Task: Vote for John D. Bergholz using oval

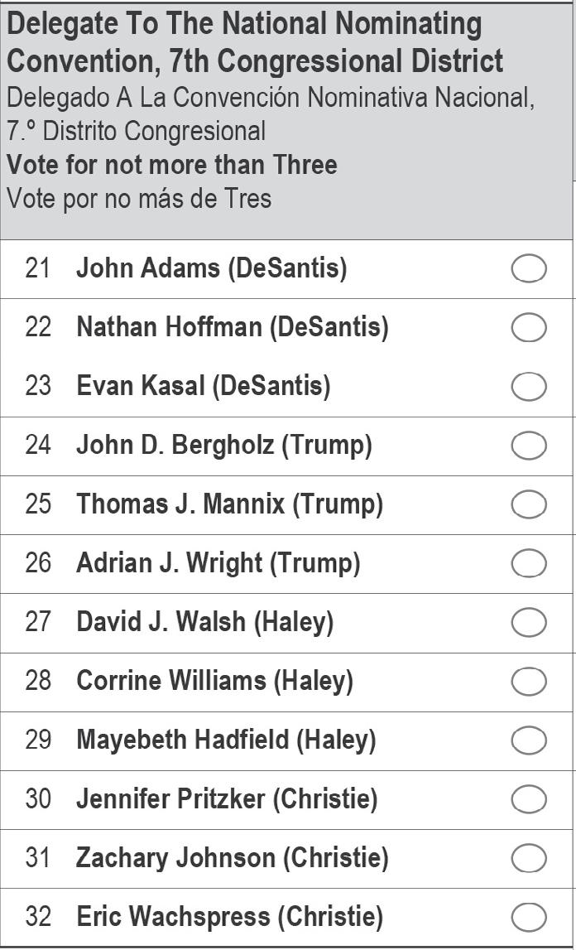Action: pos(529,446)
